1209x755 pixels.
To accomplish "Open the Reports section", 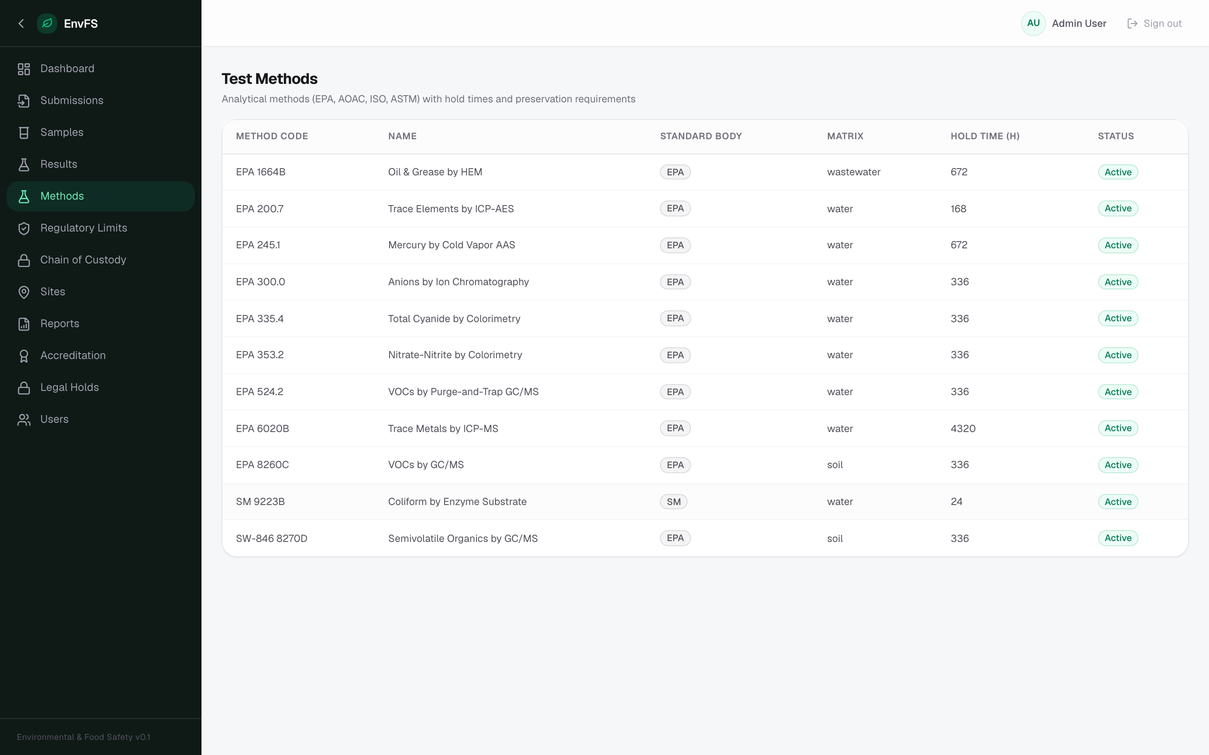I will [100, 325].
